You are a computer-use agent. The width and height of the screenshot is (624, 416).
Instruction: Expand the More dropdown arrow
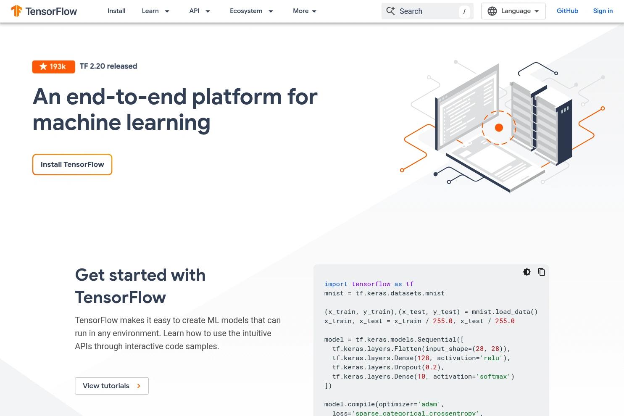point(314,11)
